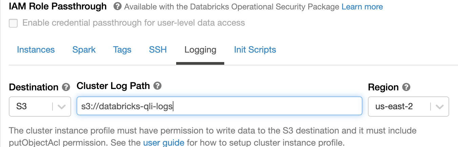Open the user guide link
Image resolution: width=458 pixels, height=147 pixels.
(164, 142)
